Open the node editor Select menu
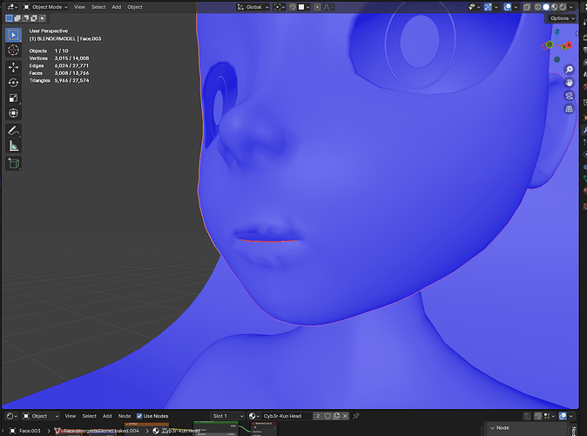587x436 pixels. click(x=90, y=416)
